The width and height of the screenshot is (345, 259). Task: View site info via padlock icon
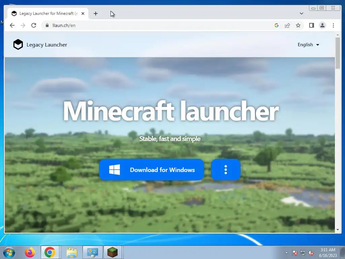click(x=47, y=25)
